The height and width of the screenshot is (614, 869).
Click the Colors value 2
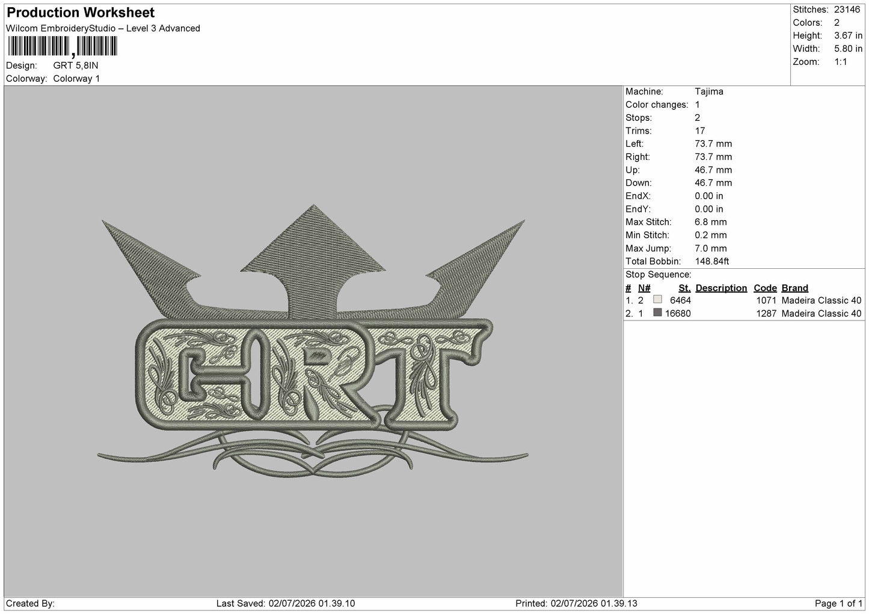coord(837,23)
